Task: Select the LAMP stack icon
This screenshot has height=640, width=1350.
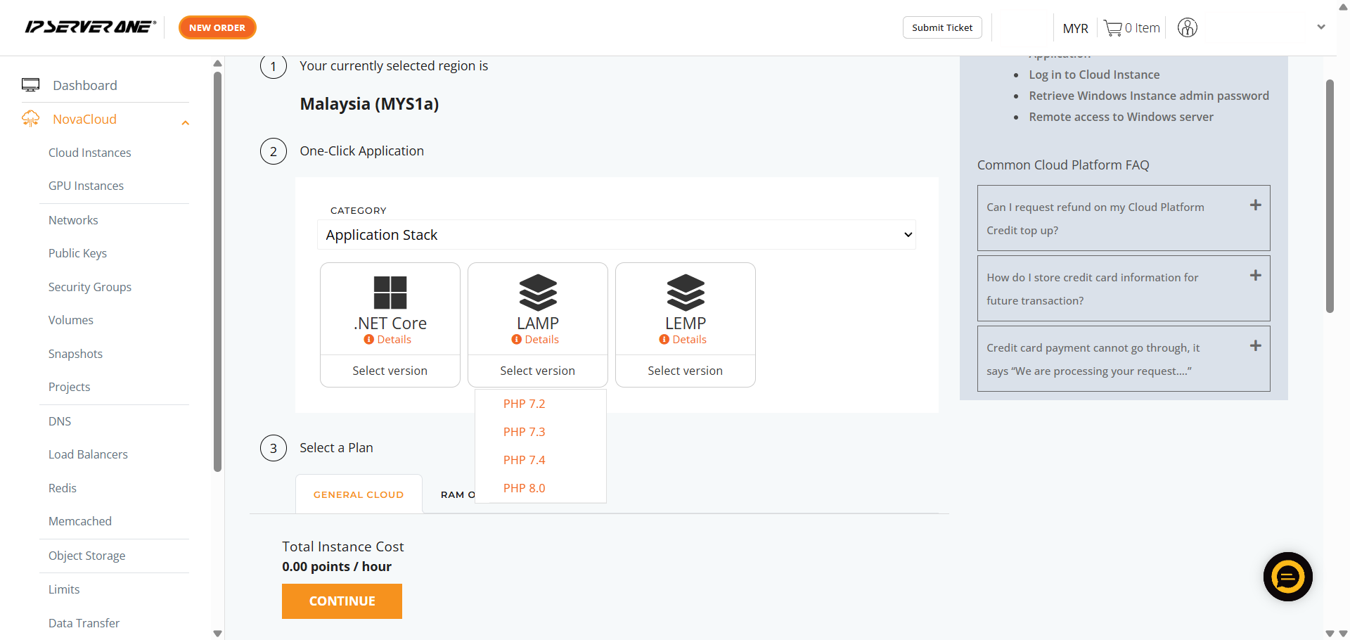Action: tap(537, 293)
